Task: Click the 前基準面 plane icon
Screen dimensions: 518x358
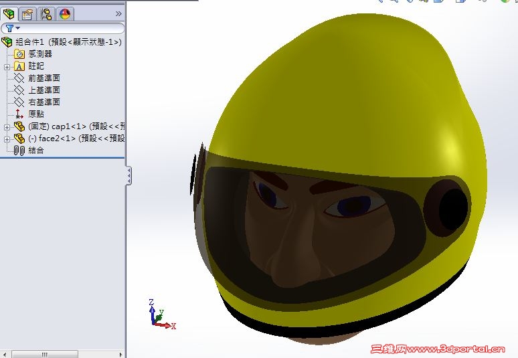Action: 19,78
